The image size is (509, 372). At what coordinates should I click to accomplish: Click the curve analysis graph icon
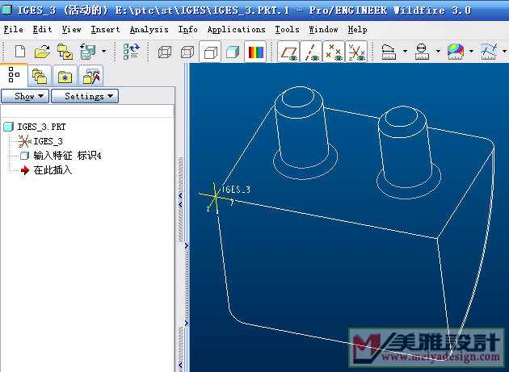point(489,52)
